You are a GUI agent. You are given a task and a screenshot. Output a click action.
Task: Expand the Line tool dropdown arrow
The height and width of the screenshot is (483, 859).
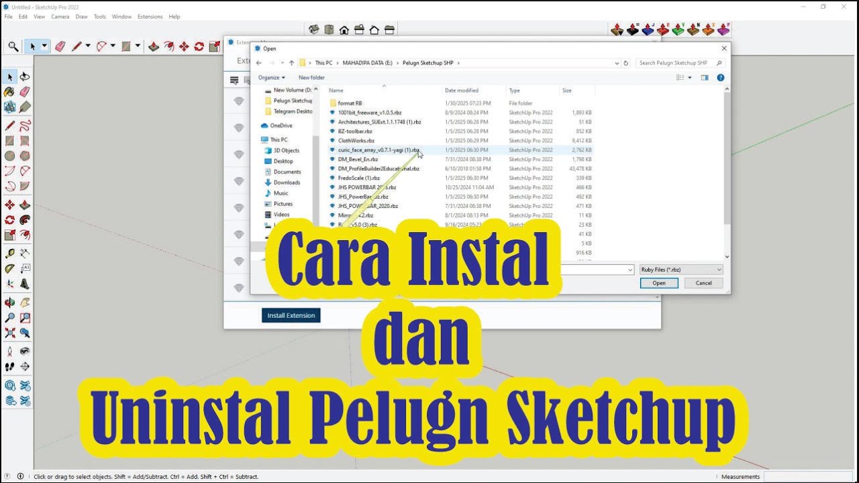(x=88, y=46)
